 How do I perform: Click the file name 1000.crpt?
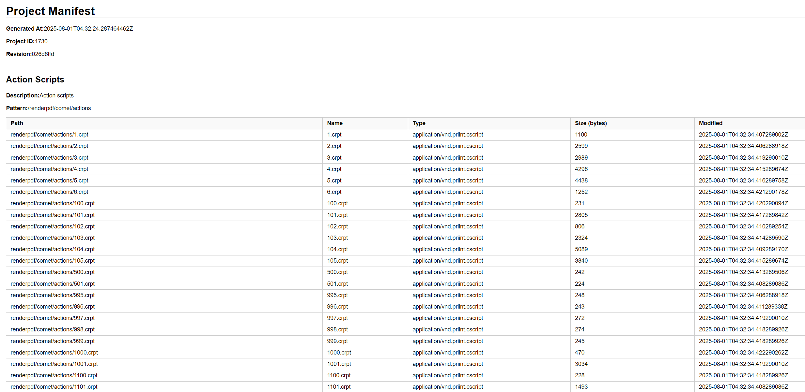point(339,353)
